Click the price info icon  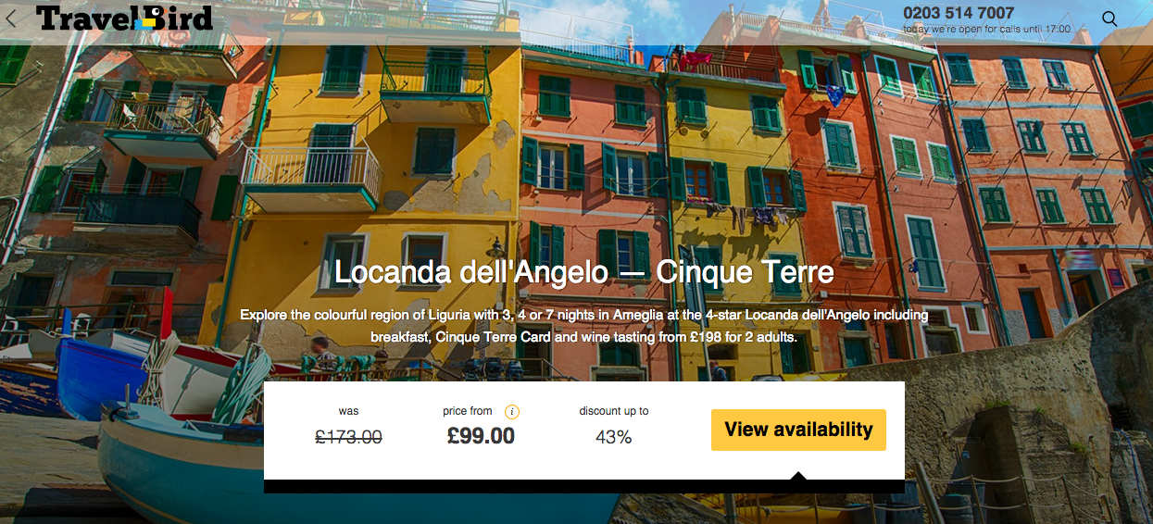[512, 412]
